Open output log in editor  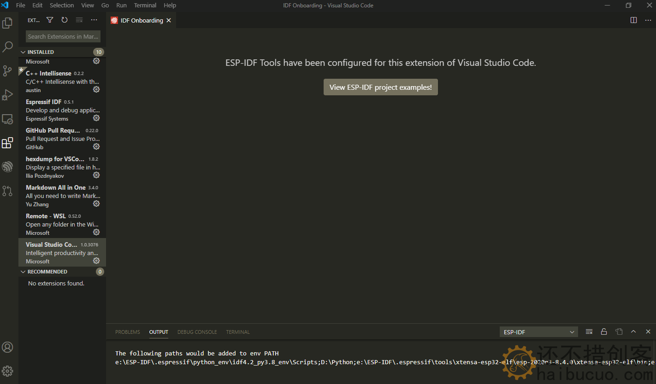[619, 332]
